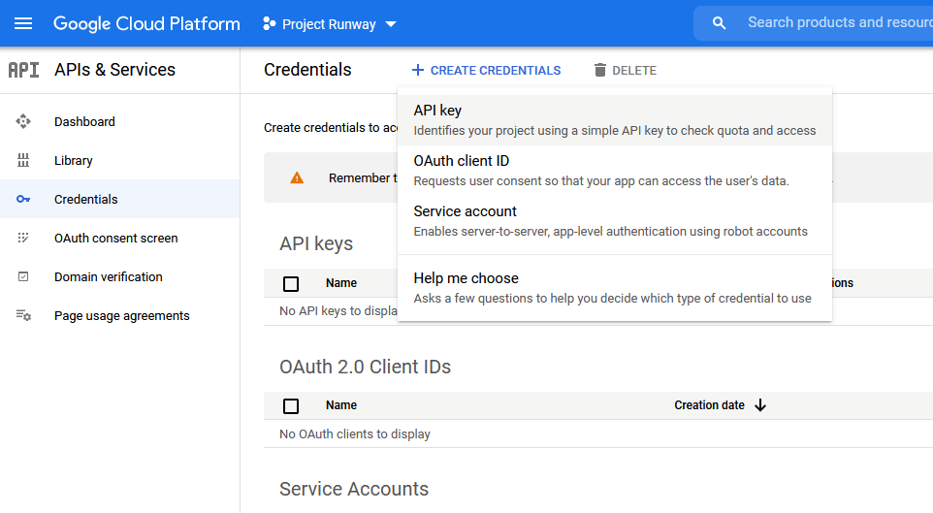Image resolution: width=933 pixels, height=513 pixels.
Task: Click the CREATE CREDENTIALS button label
Action: (x=496, y=71)
